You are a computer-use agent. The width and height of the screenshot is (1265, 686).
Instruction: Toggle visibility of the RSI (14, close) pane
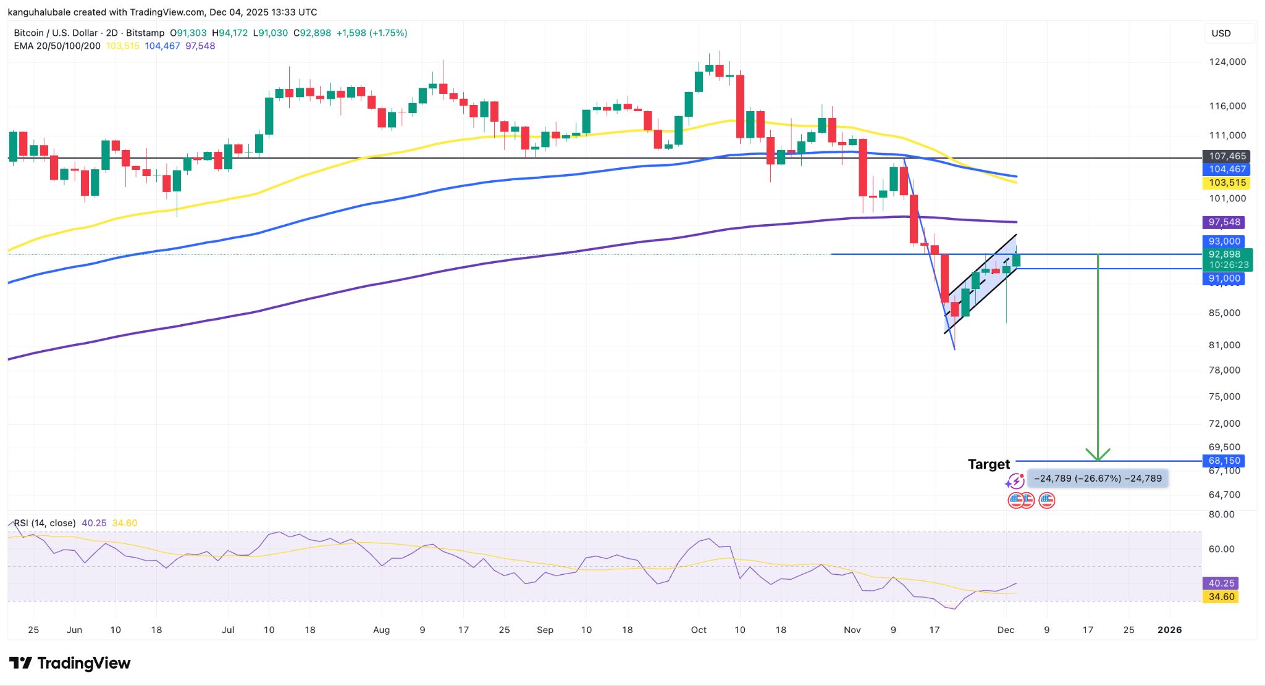[44, 522]
